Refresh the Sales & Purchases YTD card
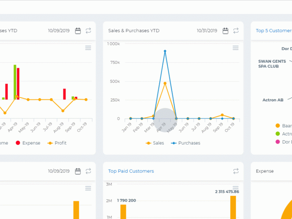 [236, 31]
